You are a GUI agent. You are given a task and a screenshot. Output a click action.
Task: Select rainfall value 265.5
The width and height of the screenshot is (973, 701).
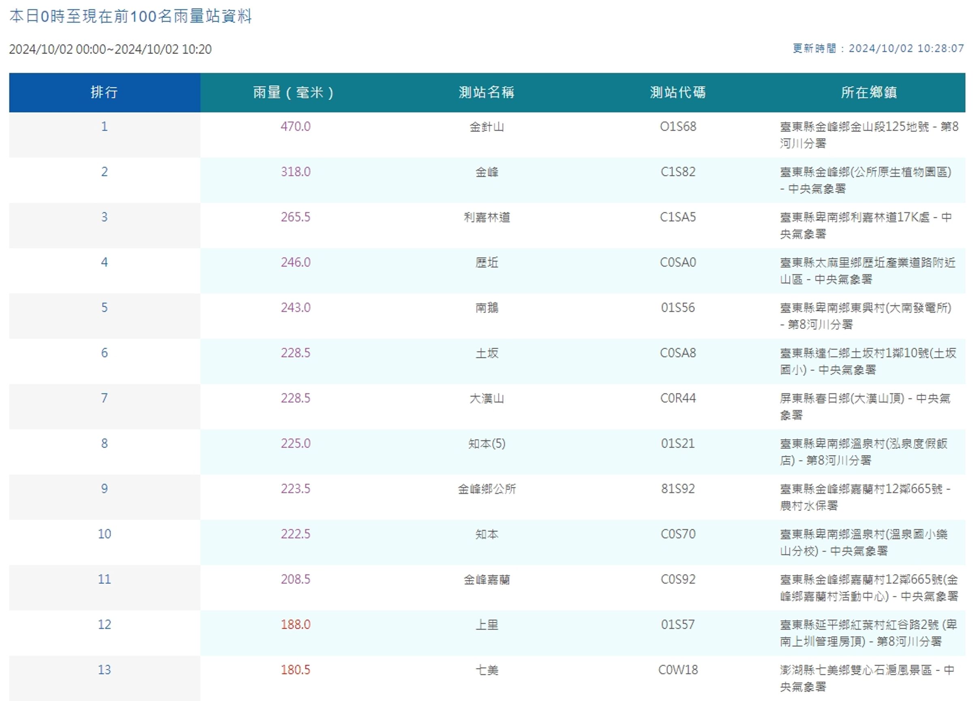295,217
